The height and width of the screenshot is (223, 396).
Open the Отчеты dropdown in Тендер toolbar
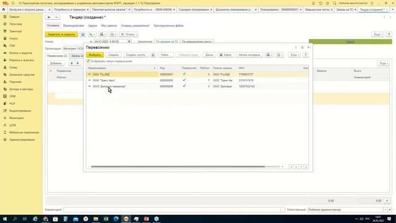129,35
